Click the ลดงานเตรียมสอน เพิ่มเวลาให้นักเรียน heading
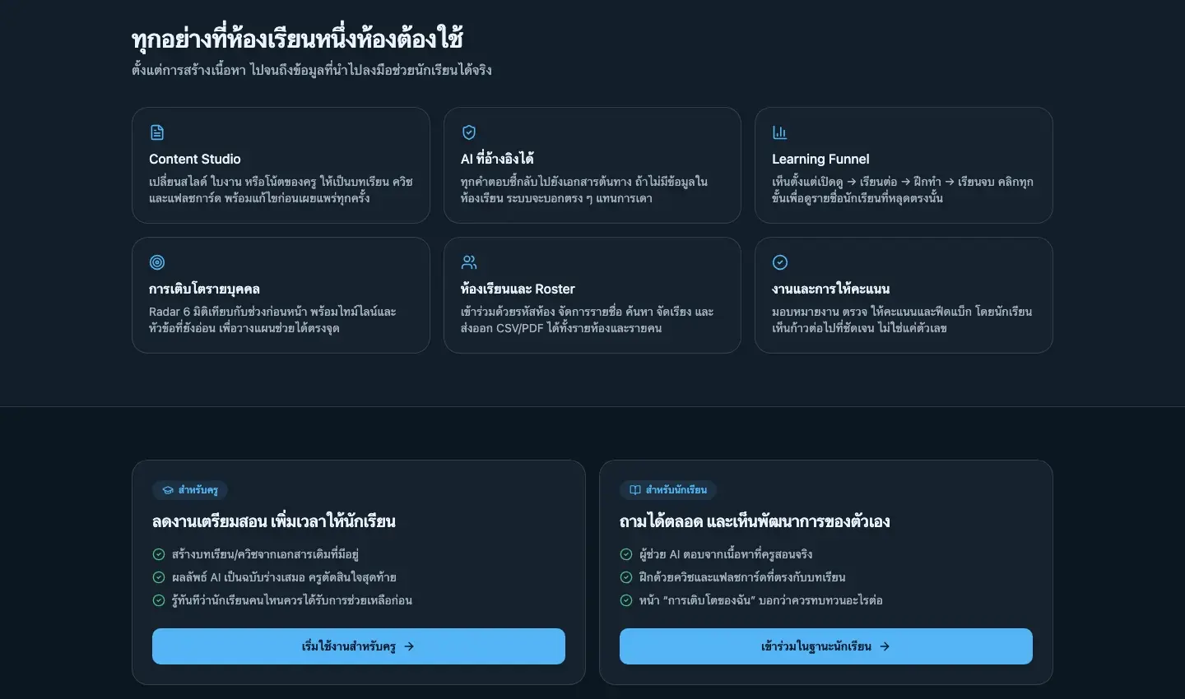This screenshot has width=1185, height=699. click(274, 521)
